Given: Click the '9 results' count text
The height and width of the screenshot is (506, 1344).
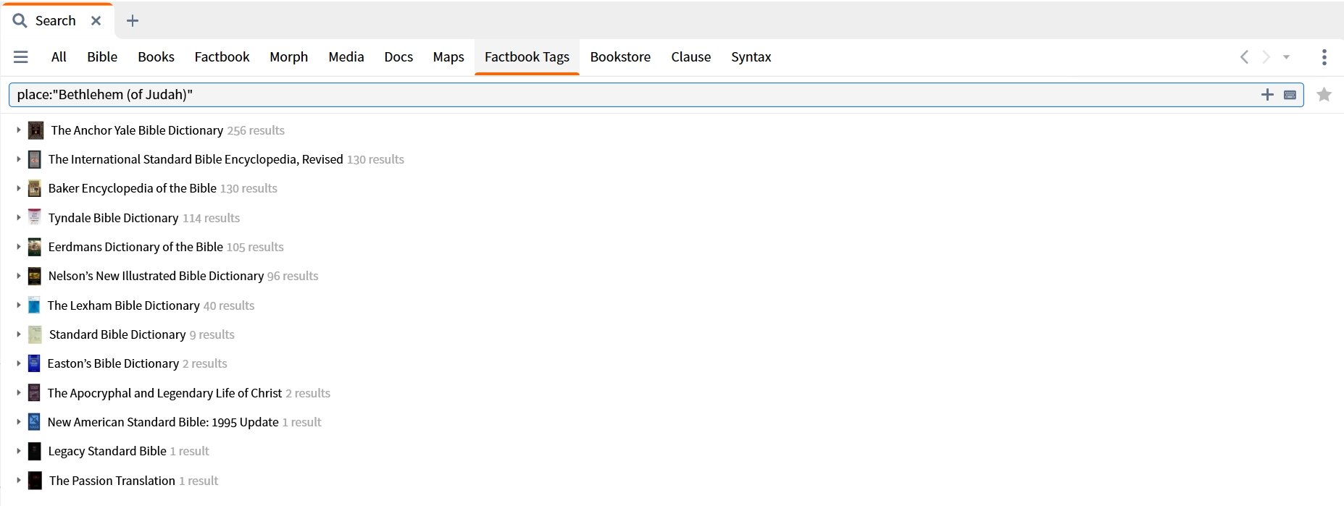Looking at the screenshot, I should click(x=212, y=334).
